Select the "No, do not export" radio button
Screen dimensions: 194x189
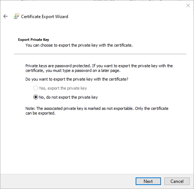(36, 97)
